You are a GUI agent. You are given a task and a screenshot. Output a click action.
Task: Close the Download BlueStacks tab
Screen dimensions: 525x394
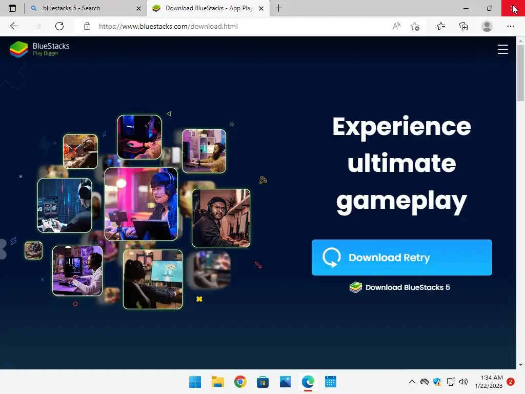[x=261, y=8]
